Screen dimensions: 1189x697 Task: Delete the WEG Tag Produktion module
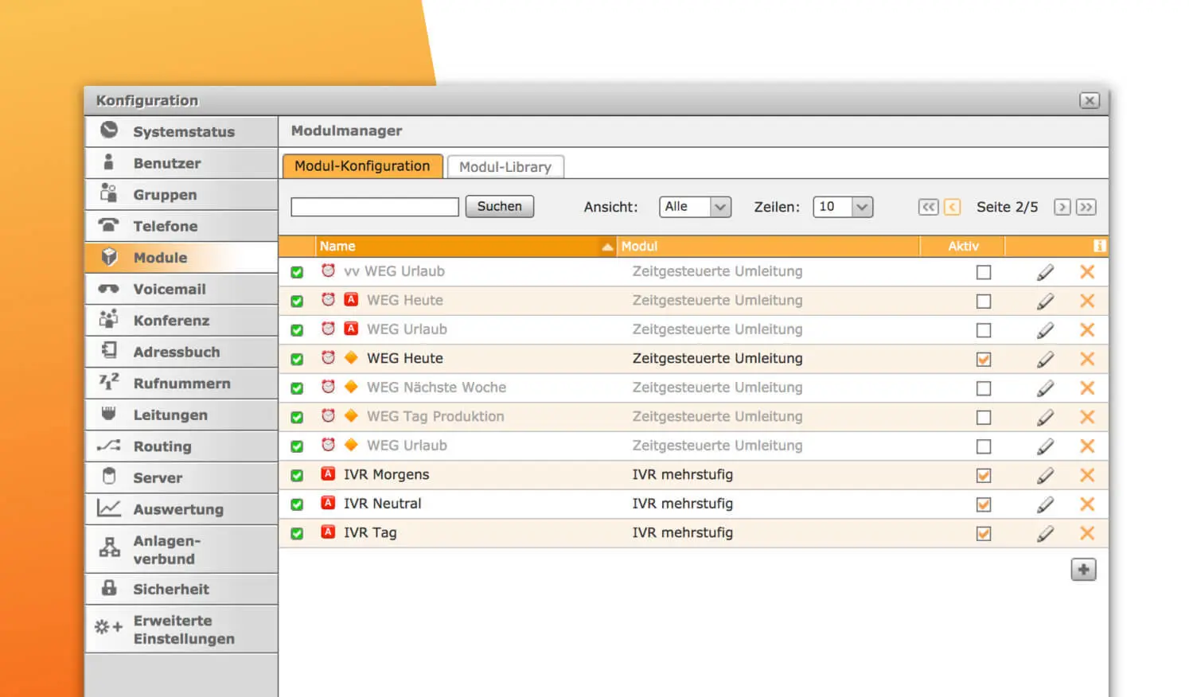click(x=1087, y=418)
